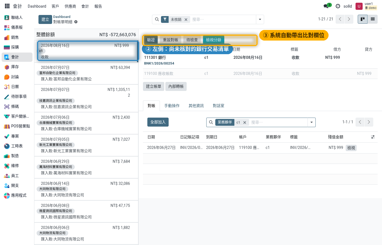Open 工時表 app in sidebar
Image resolution: width=382 pixels, height=245 pixels.
17,146
